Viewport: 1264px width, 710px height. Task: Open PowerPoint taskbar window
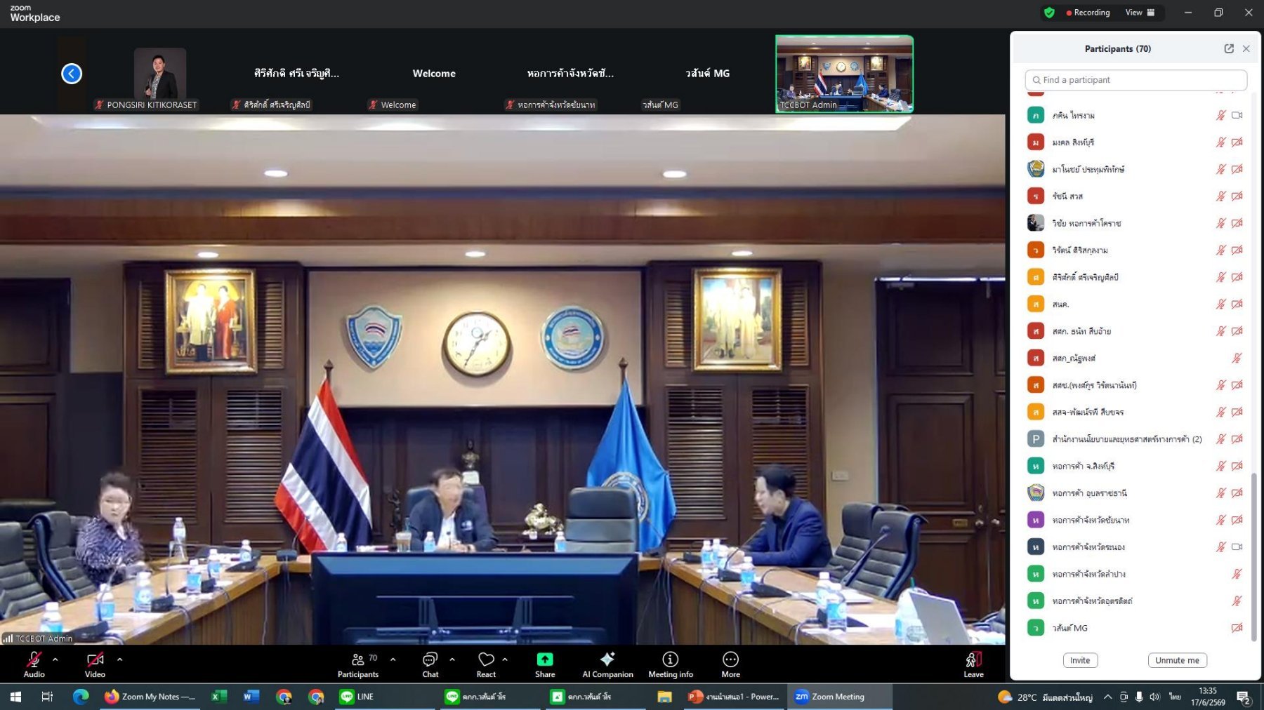(x=734, y=697)
